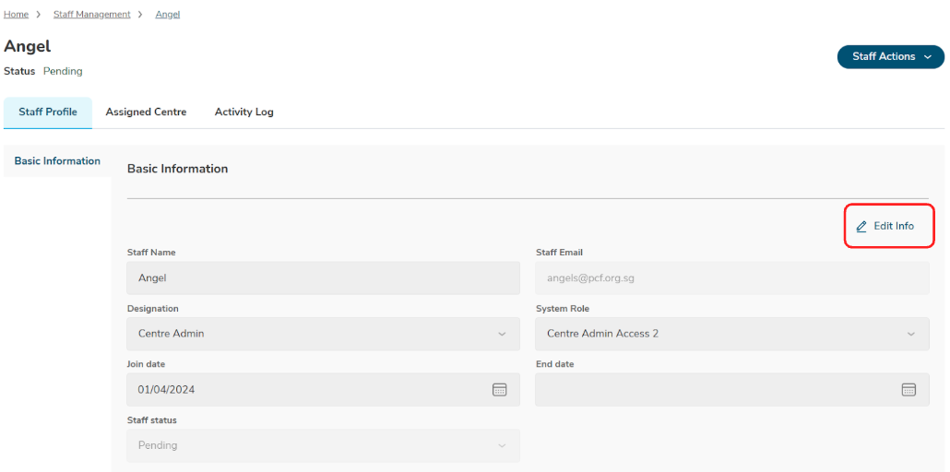
Task: Click the Angel breadcrumb link
Action: [x=167, y=15]
